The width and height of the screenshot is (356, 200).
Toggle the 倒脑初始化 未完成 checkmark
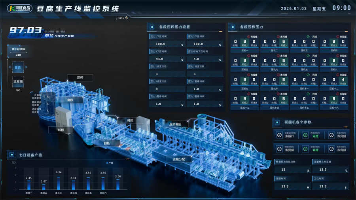coord(279,149)
